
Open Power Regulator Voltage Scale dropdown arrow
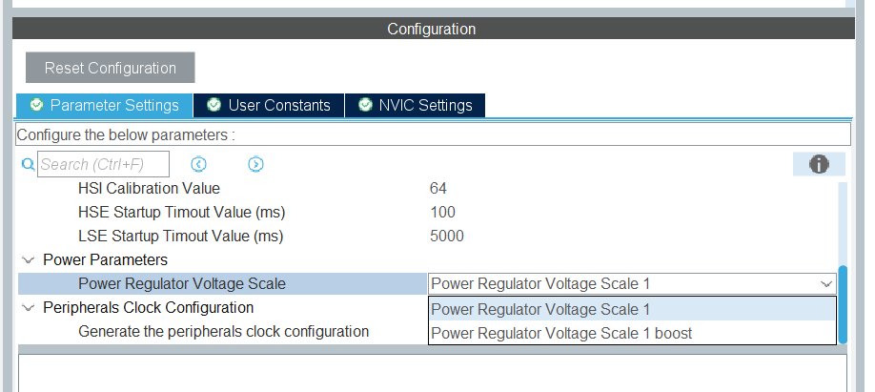click(x=825, y=284)
